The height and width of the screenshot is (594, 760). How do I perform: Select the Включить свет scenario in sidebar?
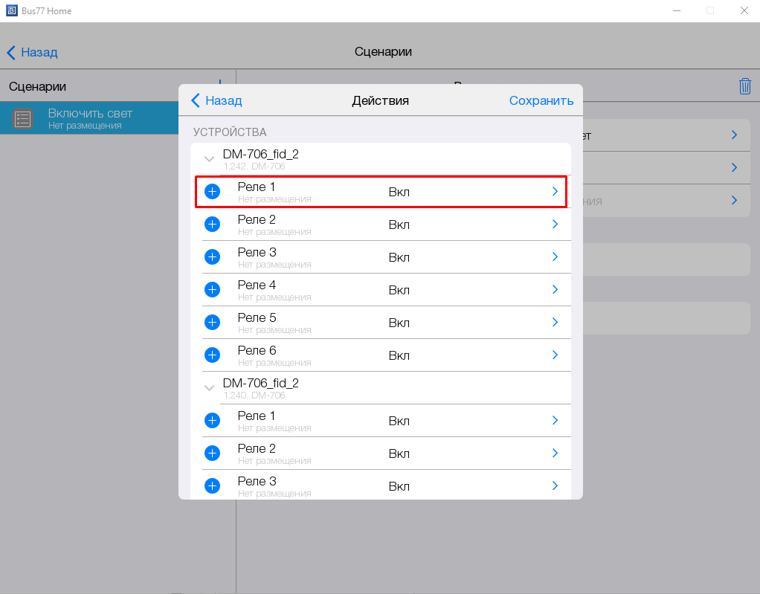89,119
